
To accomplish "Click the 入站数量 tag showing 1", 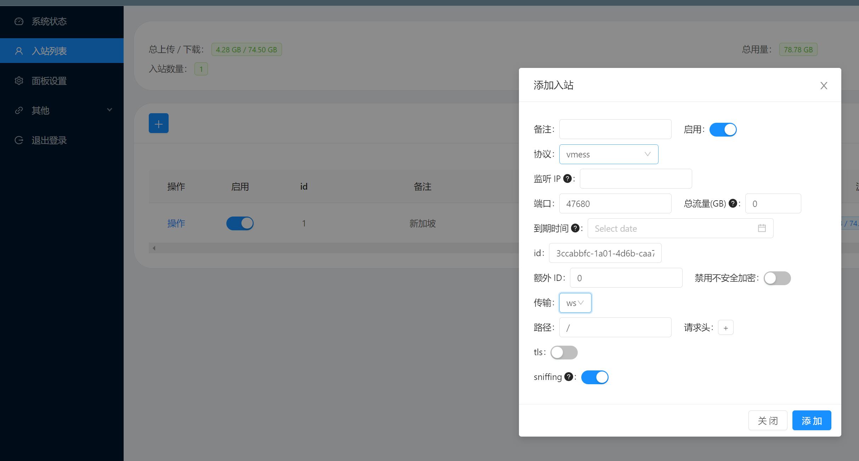I will [x=201, y=69].
